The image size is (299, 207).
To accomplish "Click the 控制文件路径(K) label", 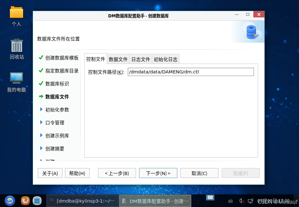I will tap(106, 72).
